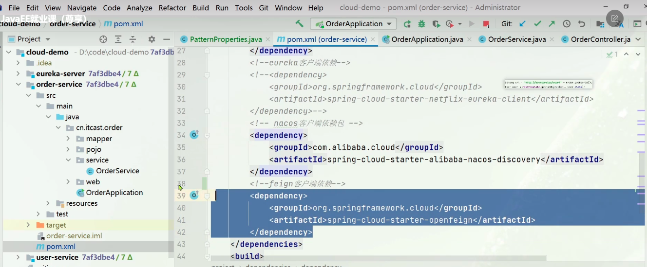The height and width of the screenshot is (267, 647).
Task: Click the Rerun OrderApplication icon
Action: (407, 24)
